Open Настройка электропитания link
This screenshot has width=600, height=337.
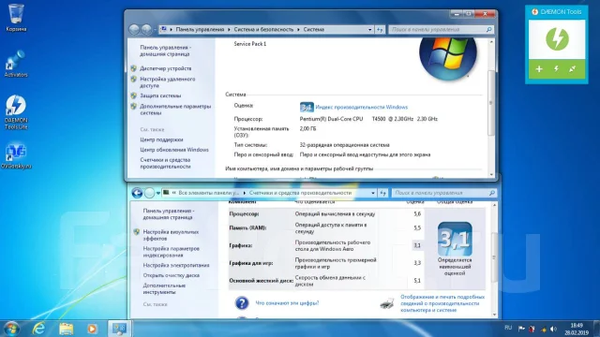(176, 265)
